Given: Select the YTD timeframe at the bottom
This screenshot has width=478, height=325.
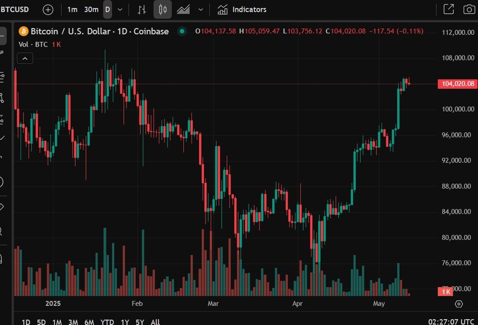Looking at the screenshot, I should coord(107,322).
